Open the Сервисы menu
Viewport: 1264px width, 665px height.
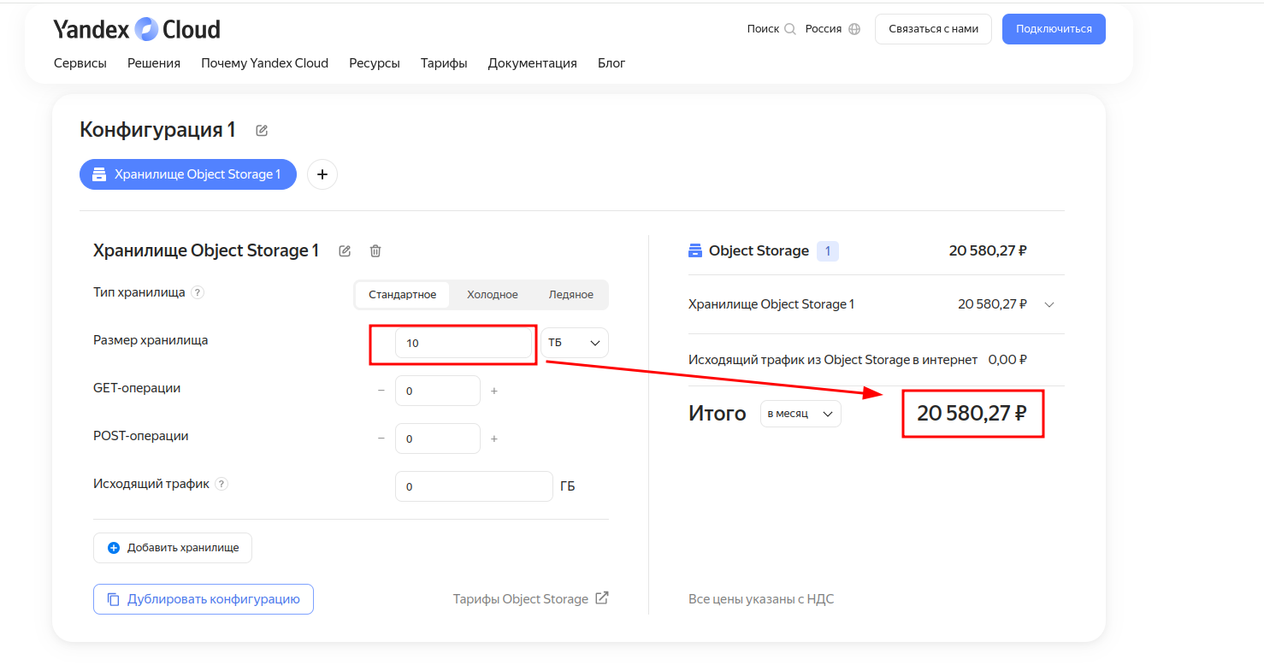pos(80,63)
